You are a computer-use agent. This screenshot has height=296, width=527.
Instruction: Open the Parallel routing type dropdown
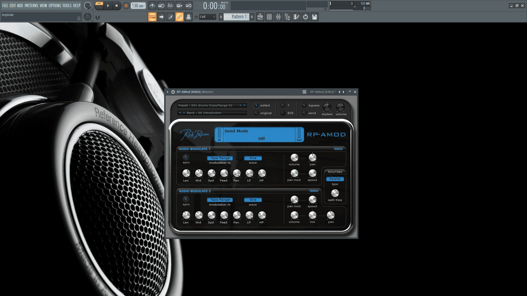pyautogui.click(x=335, y=179)
